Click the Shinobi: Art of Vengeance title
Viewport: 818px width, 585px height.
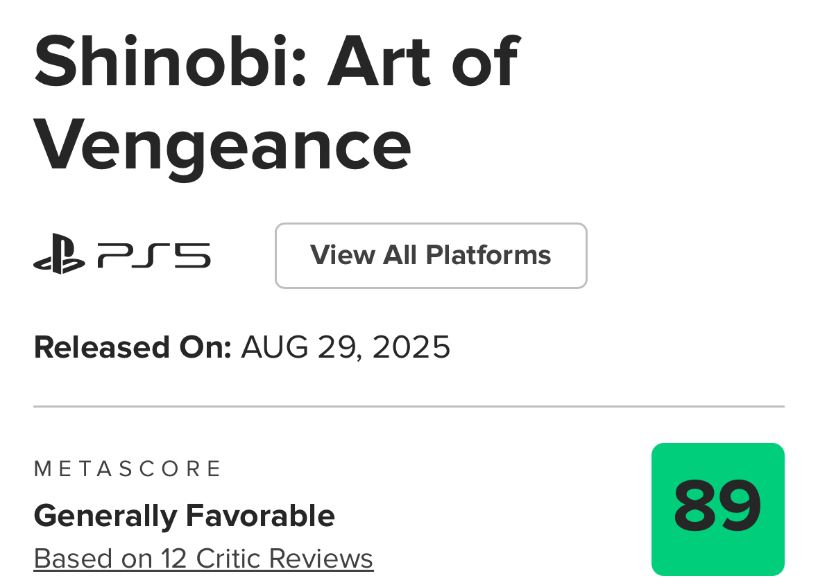click(277, 104)
